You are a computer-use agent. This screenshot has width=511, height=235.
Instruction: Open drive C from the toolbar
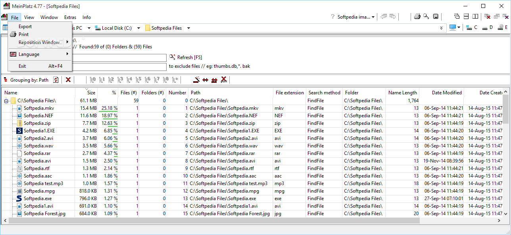coord(472,27)
